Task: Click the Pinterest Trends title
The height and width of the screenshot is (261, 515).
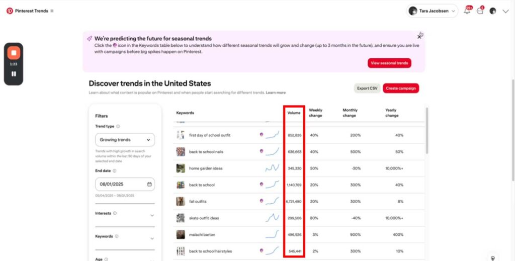Action: click(x=32, y=11)
